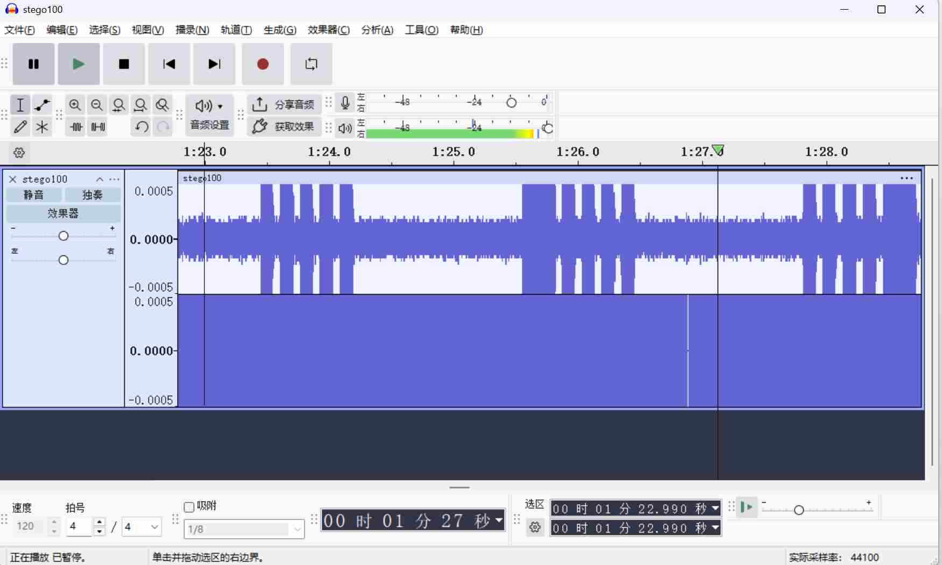Open the 轨道(T) menu
Screen dimensions: 942x565
click(x=236, y=30)
